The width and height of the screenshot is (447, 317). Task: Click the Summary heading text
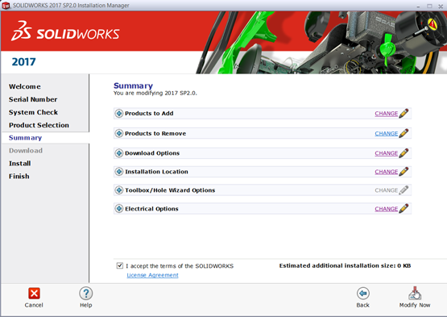[133, 86]
